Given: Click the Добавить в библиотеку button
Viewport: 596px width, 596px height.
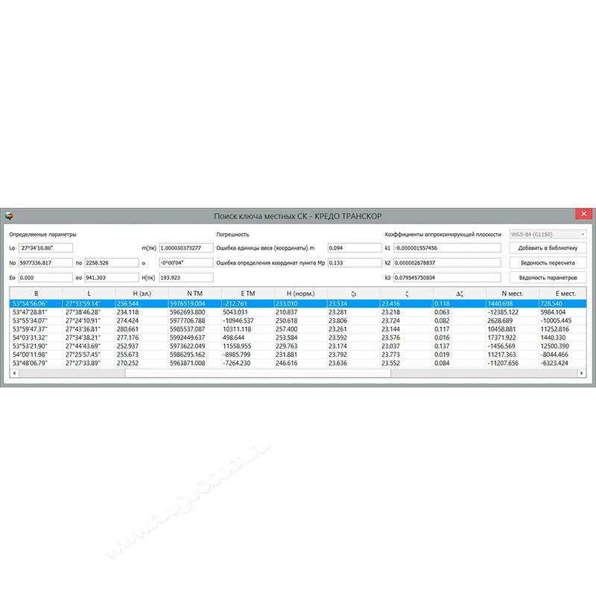Looking at the screenshot, I should point(548,247).
